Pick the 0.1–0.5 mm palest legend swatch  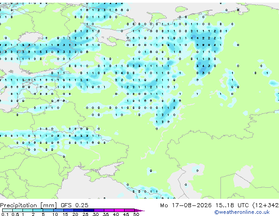tap(7, 210)
